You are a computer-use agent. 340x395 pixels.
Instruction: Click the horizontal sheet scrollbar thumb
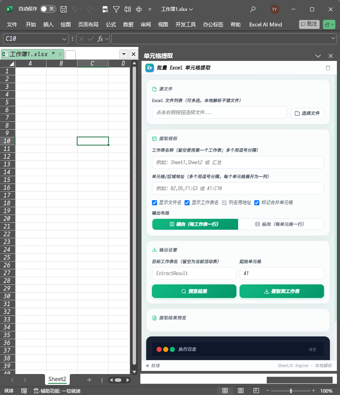coord(118,380)
